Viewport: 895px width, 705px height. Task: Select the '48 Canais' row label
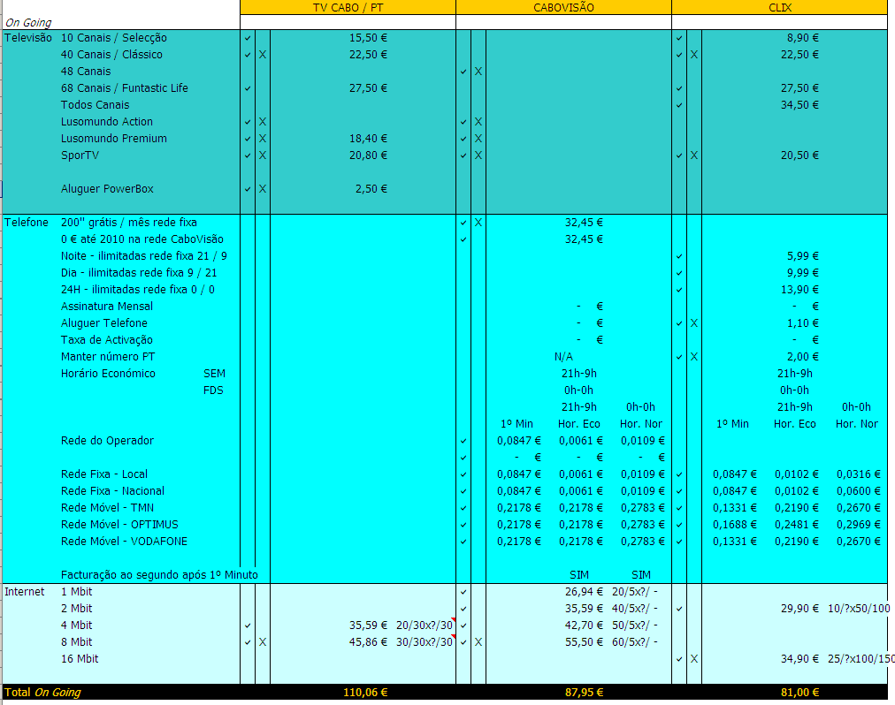86,72
